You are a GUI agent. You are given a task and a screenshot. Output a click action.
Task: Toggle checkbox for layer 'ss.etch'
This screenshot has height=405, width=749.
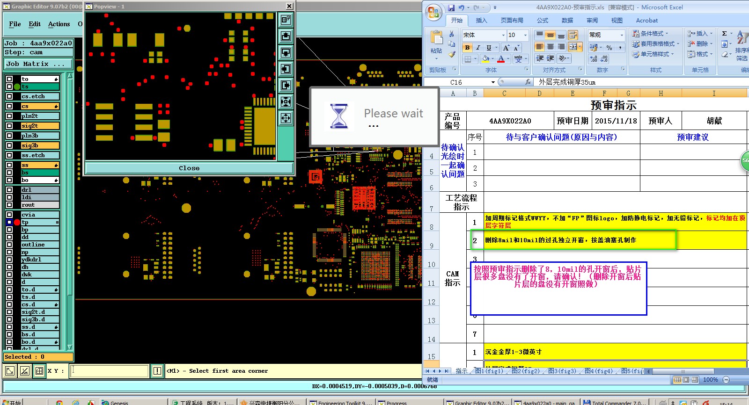click(9, 155)
